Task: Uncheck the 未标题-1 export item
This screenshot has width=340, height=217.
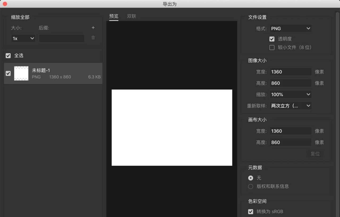Action: (x=8, y=73)
